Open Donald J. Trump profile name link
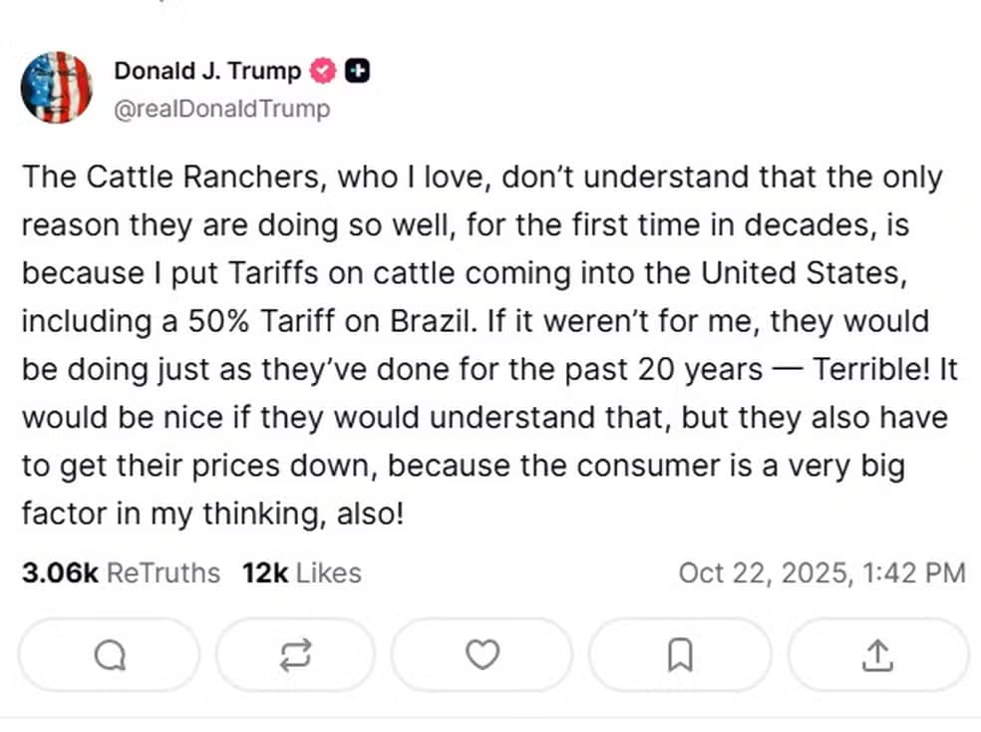 pyautogui.click(x=207, y=71)
